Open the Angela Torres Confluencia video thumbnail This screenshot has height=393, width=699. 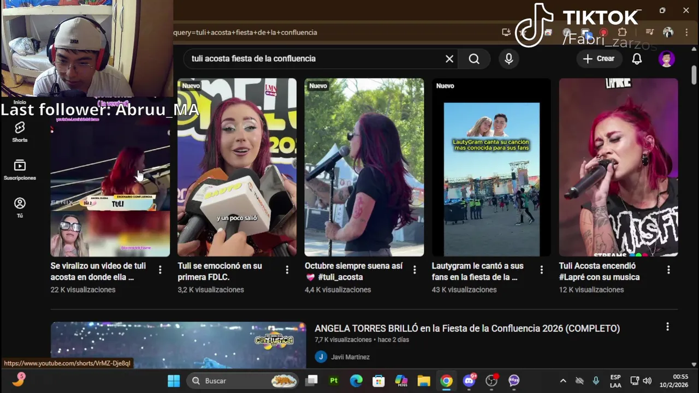[179, 345]
